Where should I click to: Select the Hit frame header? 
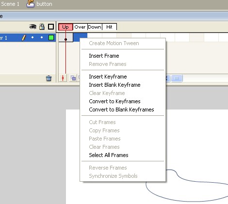109,27
